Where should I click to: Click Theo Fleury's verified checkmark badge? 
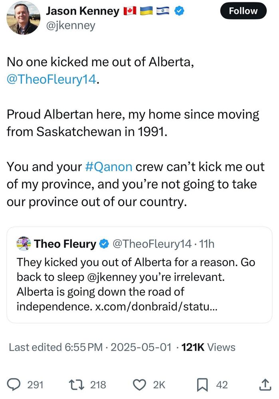coord(104,244)
